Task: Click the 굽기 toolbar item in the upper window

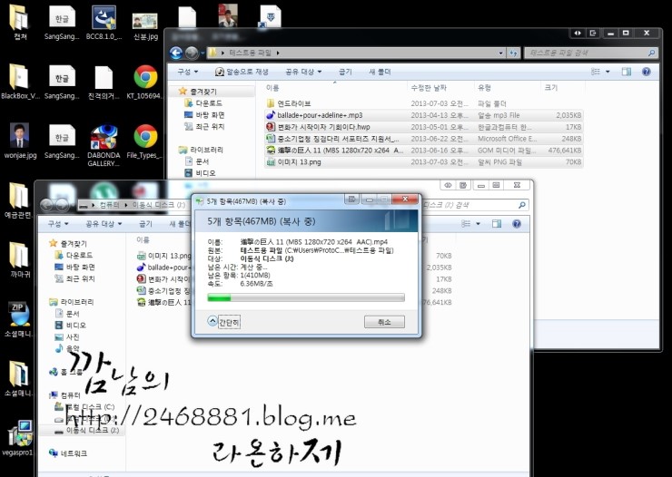Action: (x=345, y=72)
